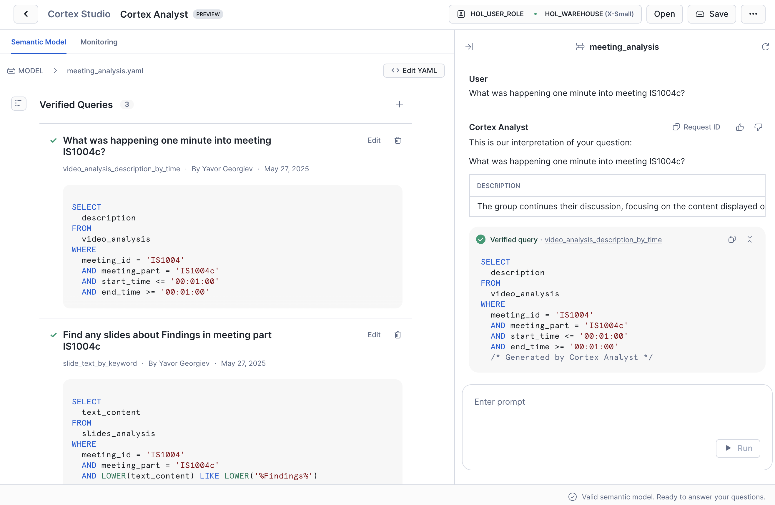Collapse the meeting_analysis chat panel

(469, 46)
